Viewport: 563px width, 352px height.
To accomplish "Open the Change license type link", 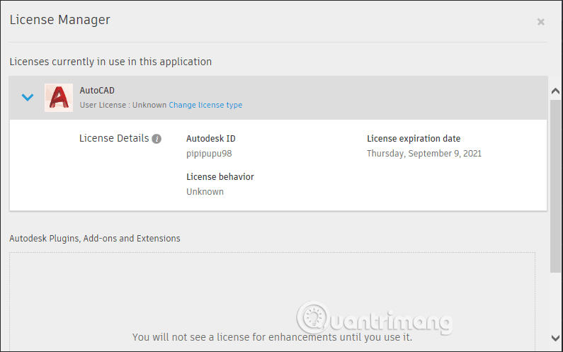I will 205,105.
